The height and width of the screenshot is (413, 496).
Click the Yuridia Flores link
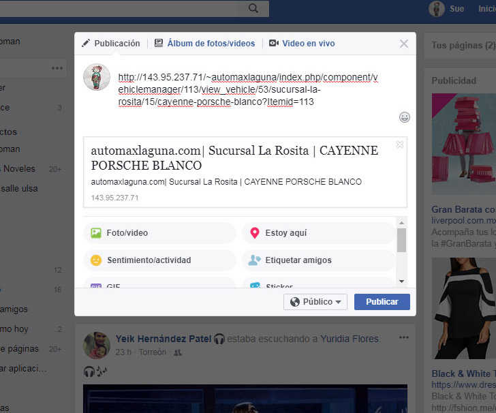click(350, 339)
